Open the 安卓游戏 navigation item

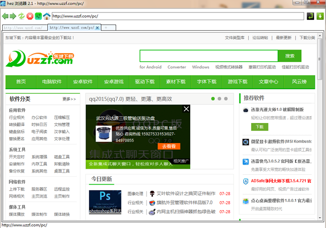(114, 82)
